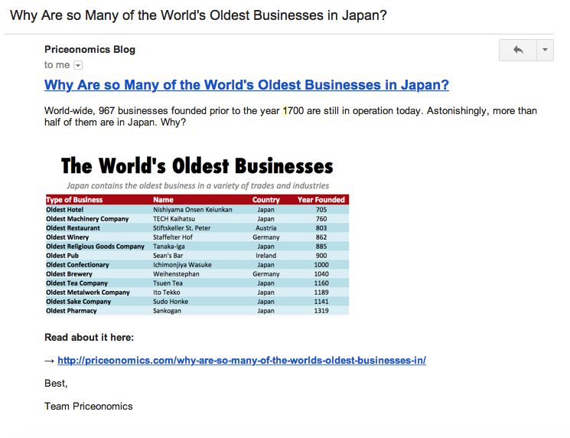Click the World's Oldest Businesses table image
The image size is (570, 438).
tap(197, 234)
